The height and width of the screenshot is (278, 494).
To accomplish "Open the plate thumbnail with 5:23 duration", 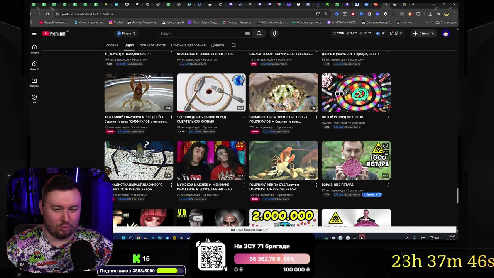I will coord(211,93).
